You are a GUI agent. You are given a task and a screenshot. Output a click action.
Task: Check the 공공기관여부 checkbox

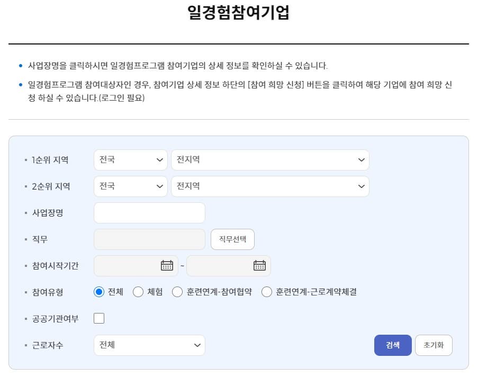tap(98, 318)
